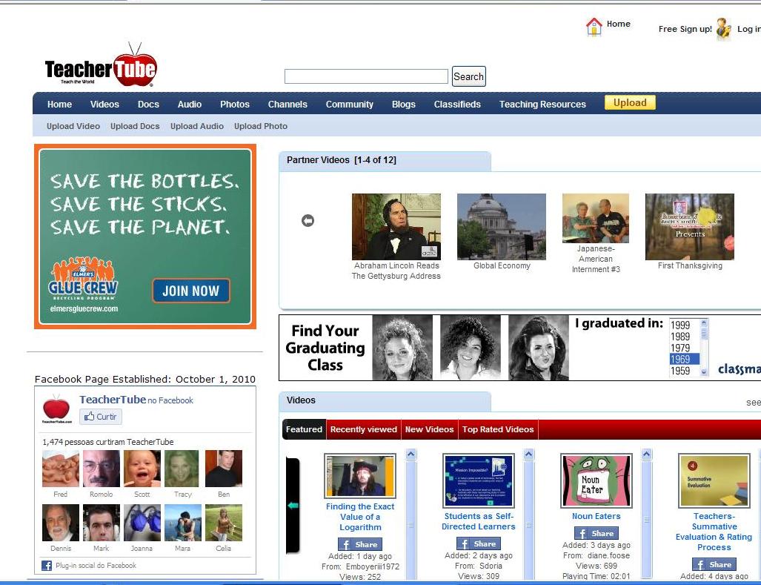Open the Docs menu item
The width and height of the screenshot is (761, 585).
(x=148, y=105)
